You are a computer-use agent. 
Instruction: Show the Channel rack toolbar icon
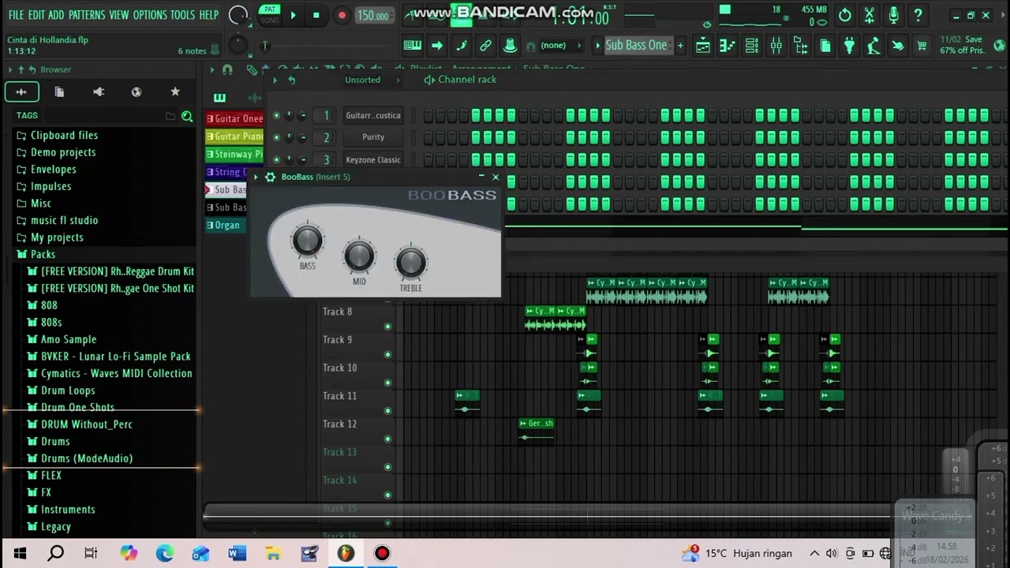click(752, 46)
